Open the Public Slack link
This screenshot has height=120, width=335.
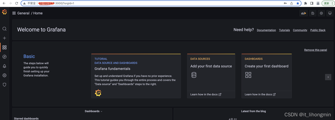pos(318,30)
